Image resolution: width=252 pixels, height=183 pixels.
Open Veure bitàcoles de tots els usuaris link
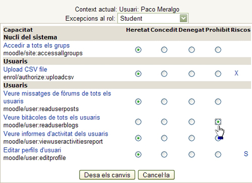coord(51,118)
